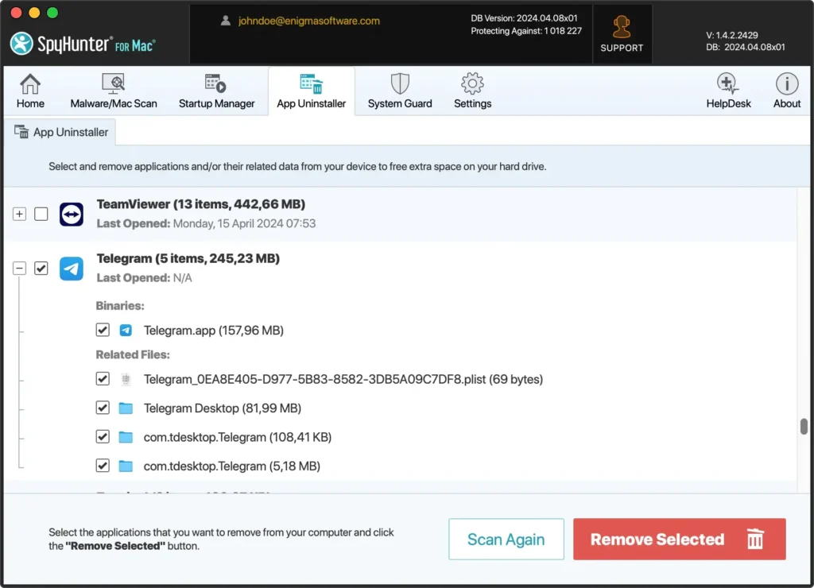This screenshot has width=814, height=588.
Task: Uncheck com.tdesktop.Telegram (108,41 KB) checkbox
Action: pyautogui.click(x=103, y=437)
